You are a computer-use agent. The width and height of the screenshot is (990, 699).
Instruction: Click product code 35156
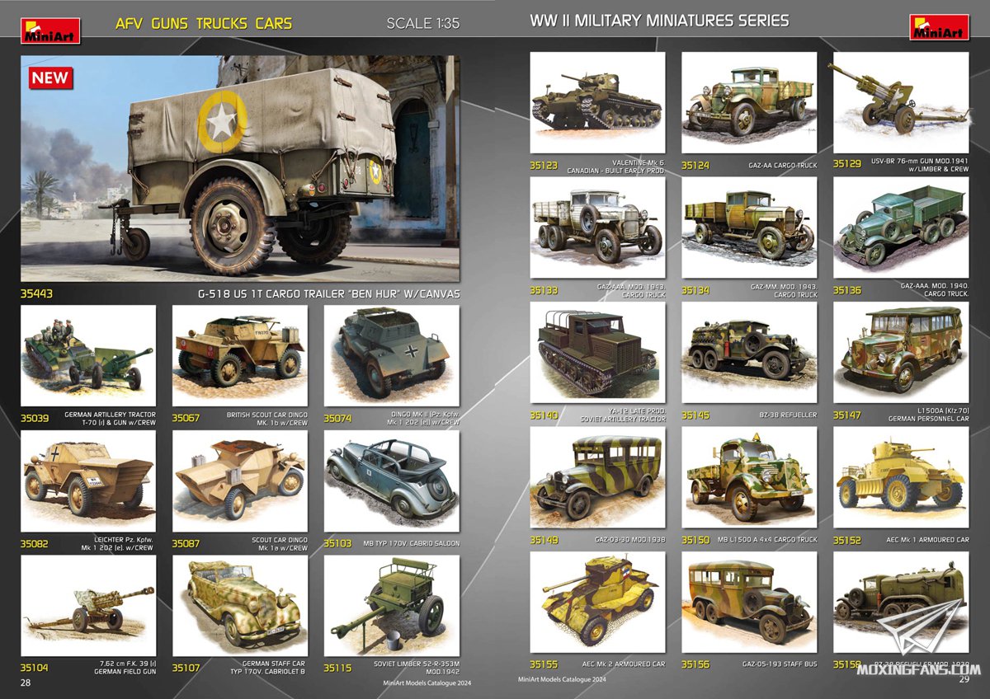tap(695, 664)
